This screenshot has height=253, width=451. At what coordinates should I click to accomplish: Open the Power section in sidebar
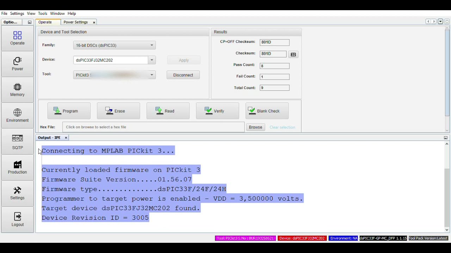(17, 64)
